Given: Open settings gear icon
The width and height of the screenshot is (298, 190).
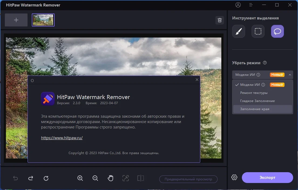Looking at the screenshot, I should [234, 177].
